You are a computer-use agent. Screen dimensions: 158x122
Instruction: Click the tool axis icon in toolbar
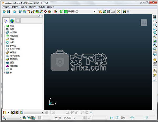point(41,12)
